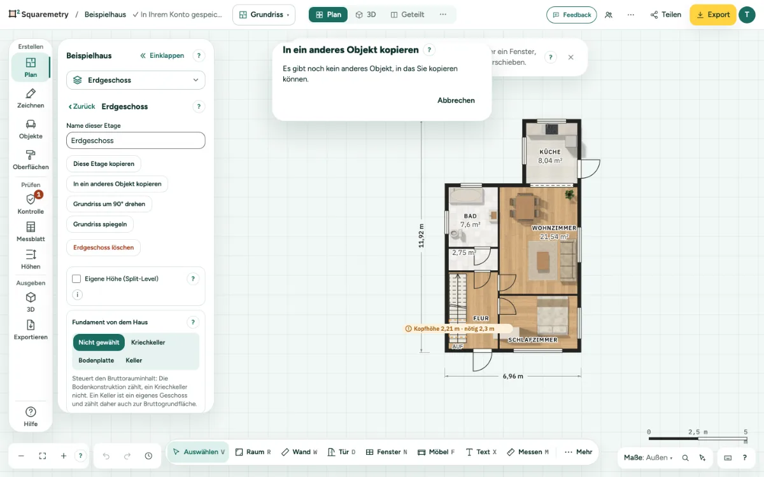
Task: Open the Zeichnen tool in the sidebar
Action: 31,99
